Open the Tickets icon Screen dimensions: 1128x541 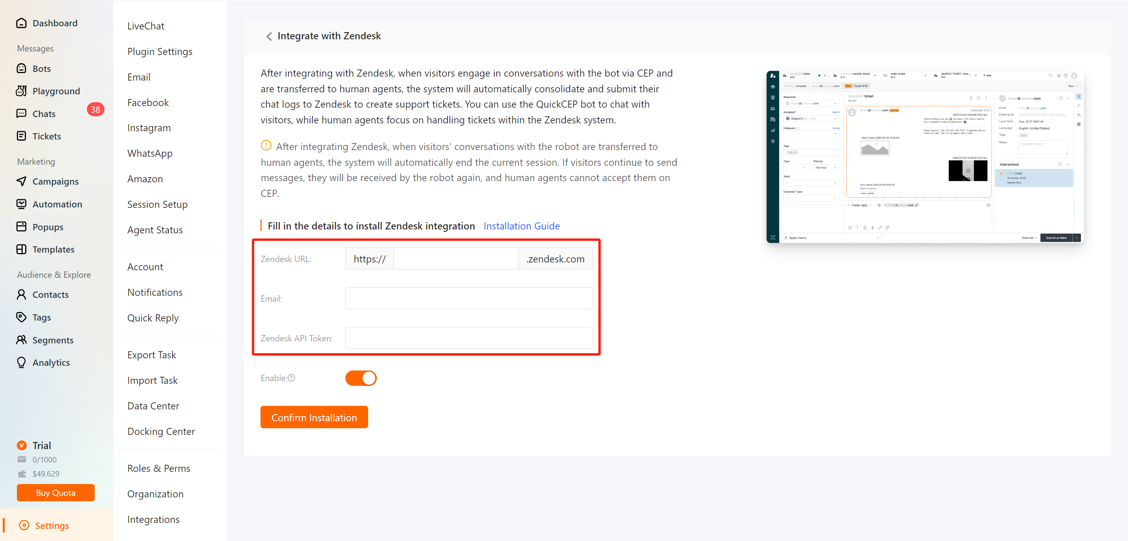click(x=21, y=136)
